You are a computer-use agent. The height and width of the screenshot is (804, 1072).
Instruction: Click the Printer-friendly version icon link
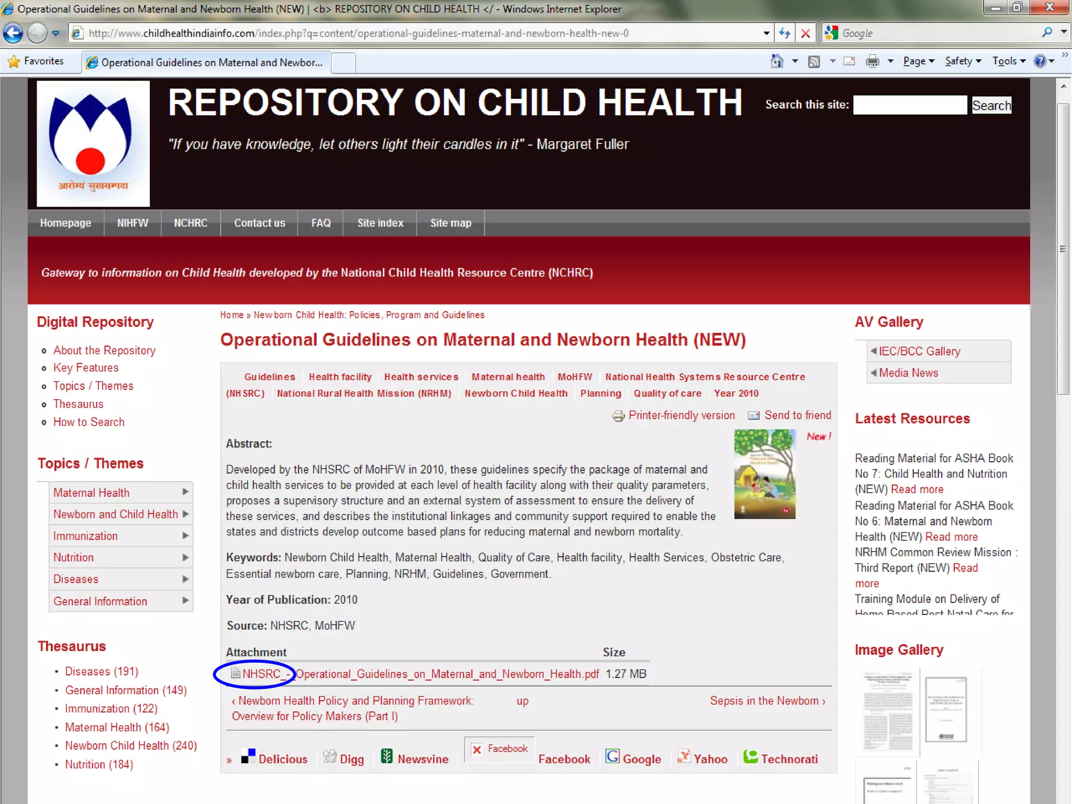click(x=618, y=416)
